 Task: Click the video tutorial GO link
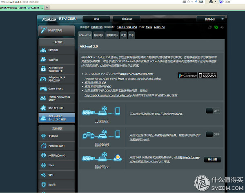104,83
